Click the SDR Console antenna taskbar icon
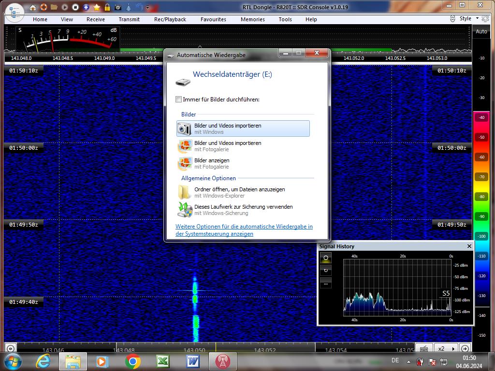 pyautogui.click(x=222, y=361)
